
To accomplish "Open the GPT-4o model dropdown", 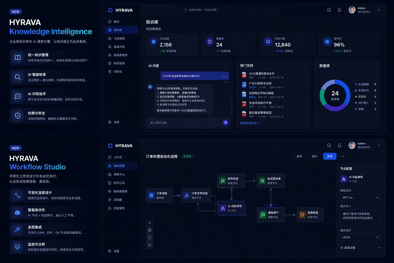I will click(x=360, y=198).
